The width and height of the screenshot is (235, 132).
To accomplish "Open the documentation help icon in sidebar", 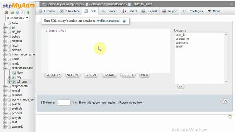I will pyautogui.click(x=17, y=12).
